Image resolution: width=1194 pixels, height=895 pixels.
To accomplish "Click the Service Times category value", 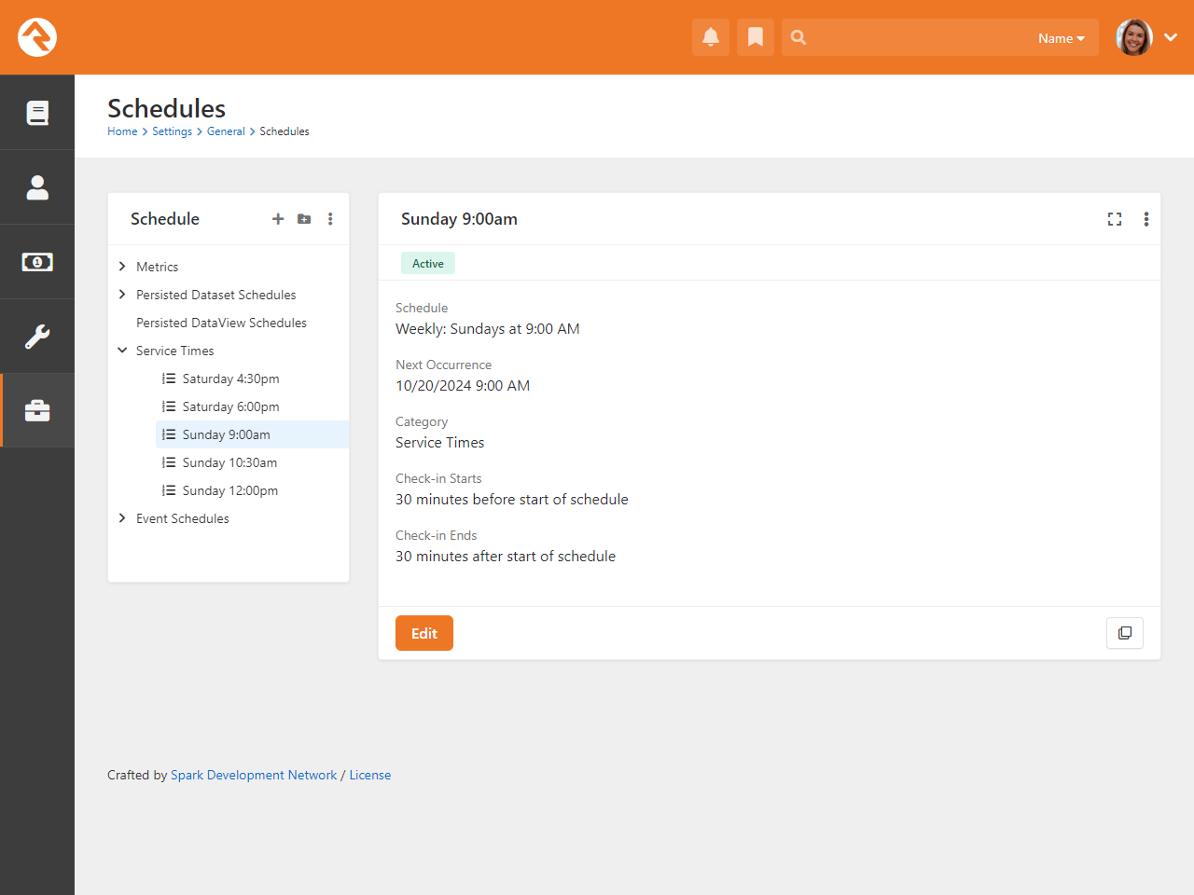I will (x=440, y=443).
